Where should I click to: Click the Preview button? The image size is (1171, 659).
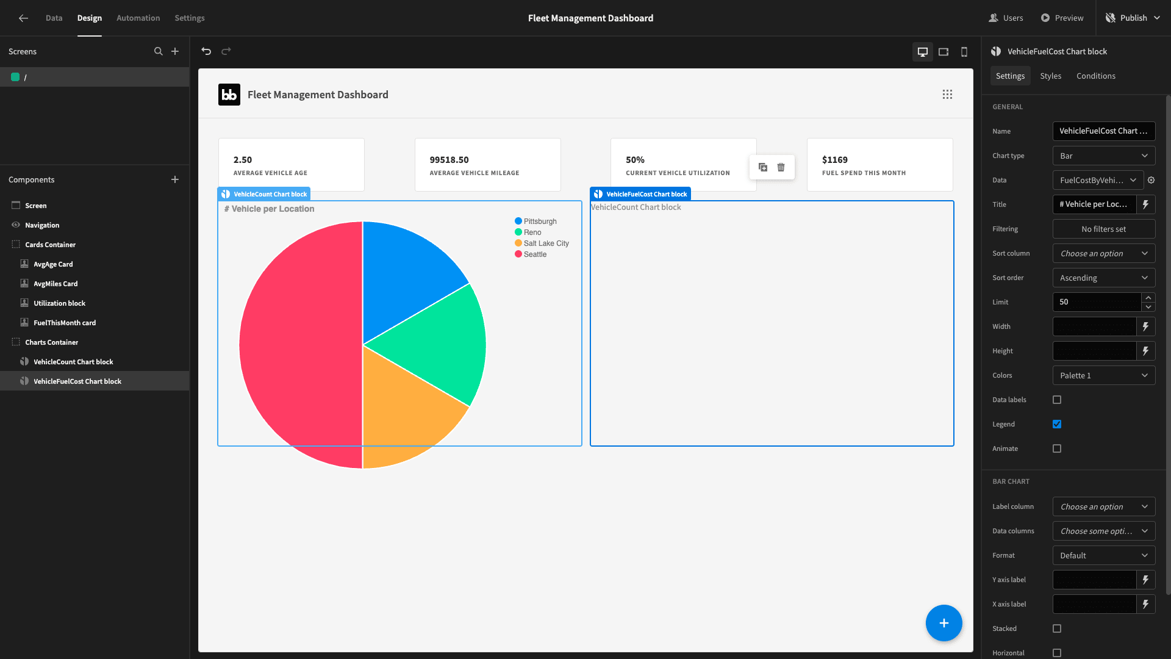(x=1062, y=18)
